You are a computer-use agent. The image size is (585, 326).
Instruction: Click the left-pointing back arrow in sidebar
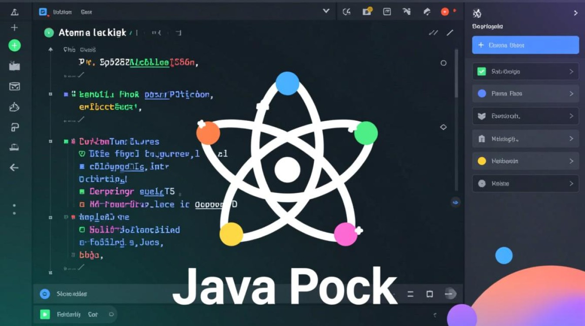coord(14,167)
